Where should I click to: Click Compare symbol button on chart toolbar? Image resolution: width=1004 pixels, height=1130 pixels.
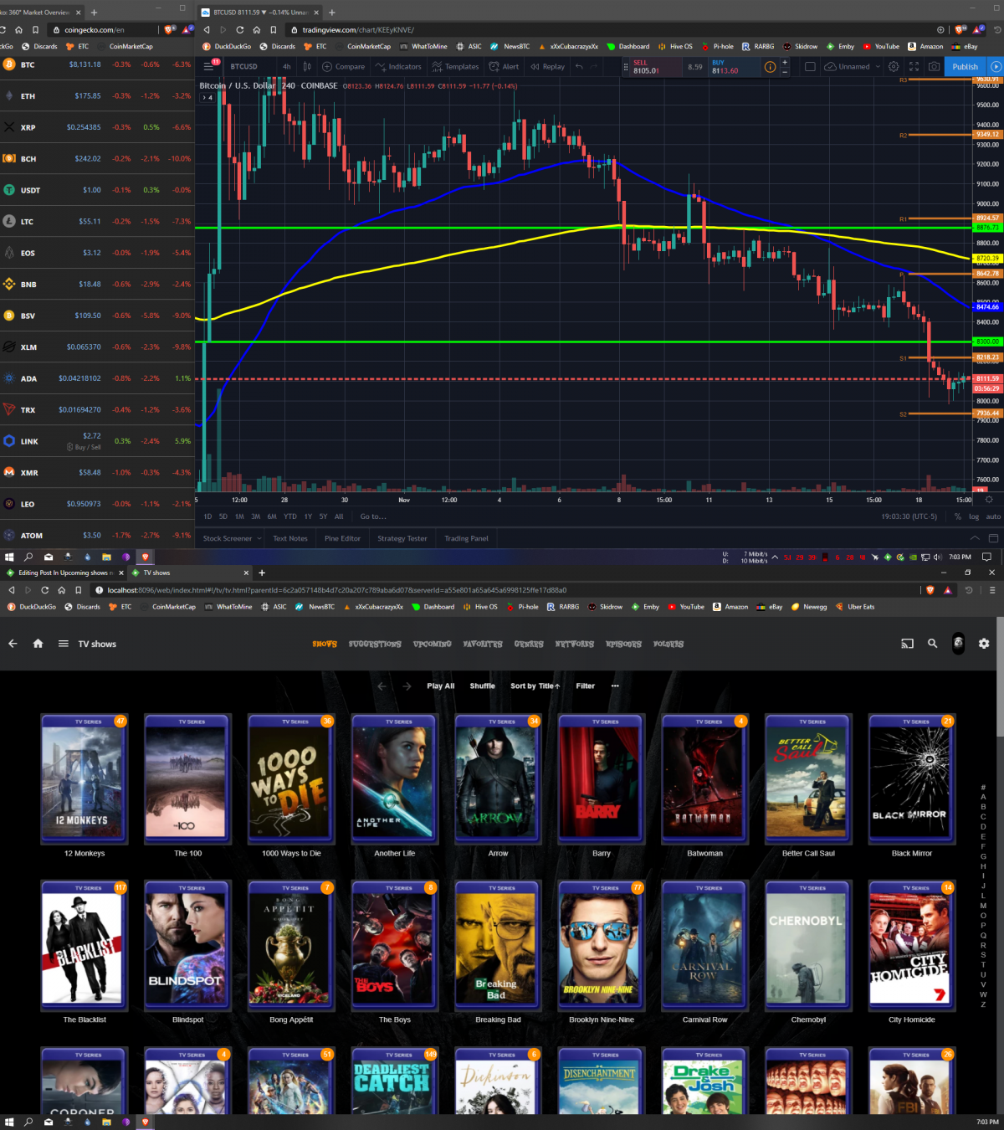344,66
